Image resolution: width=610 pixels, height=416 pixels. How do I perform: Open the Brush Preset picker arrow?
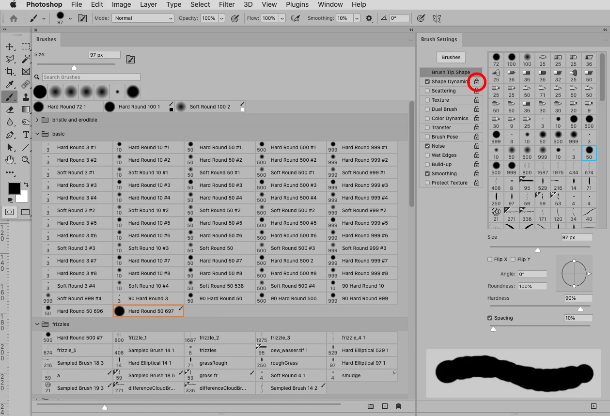tap(70, 18)
